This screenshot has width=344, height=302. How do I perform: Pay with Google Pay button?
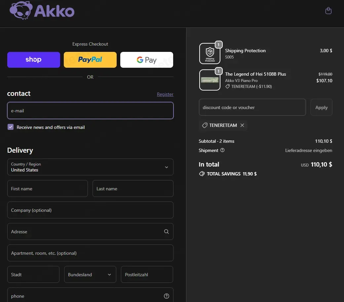[x=146, y=60]
